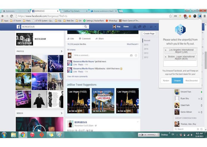Open the Git app on the taskbar

tap(42, 135)
